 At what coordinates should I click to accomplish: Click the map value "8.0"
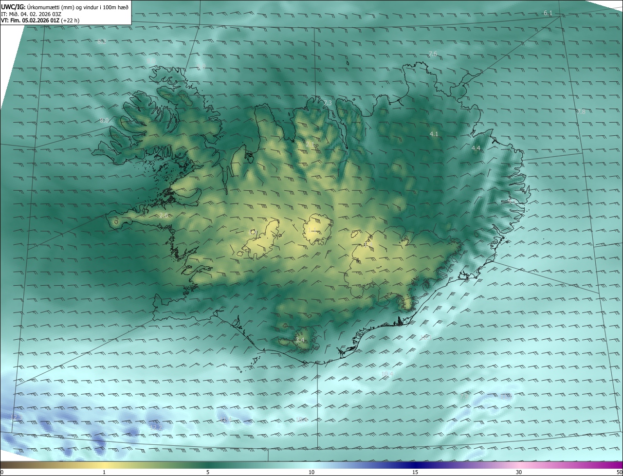(x=104, y=120)
